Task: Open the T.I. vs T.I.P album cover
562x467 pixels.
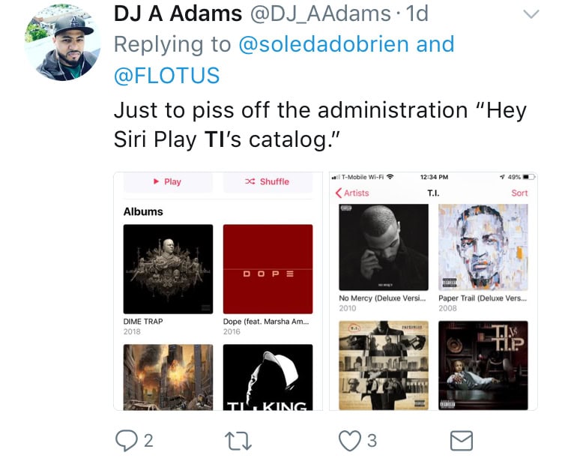Action: [x=483, y=365]
